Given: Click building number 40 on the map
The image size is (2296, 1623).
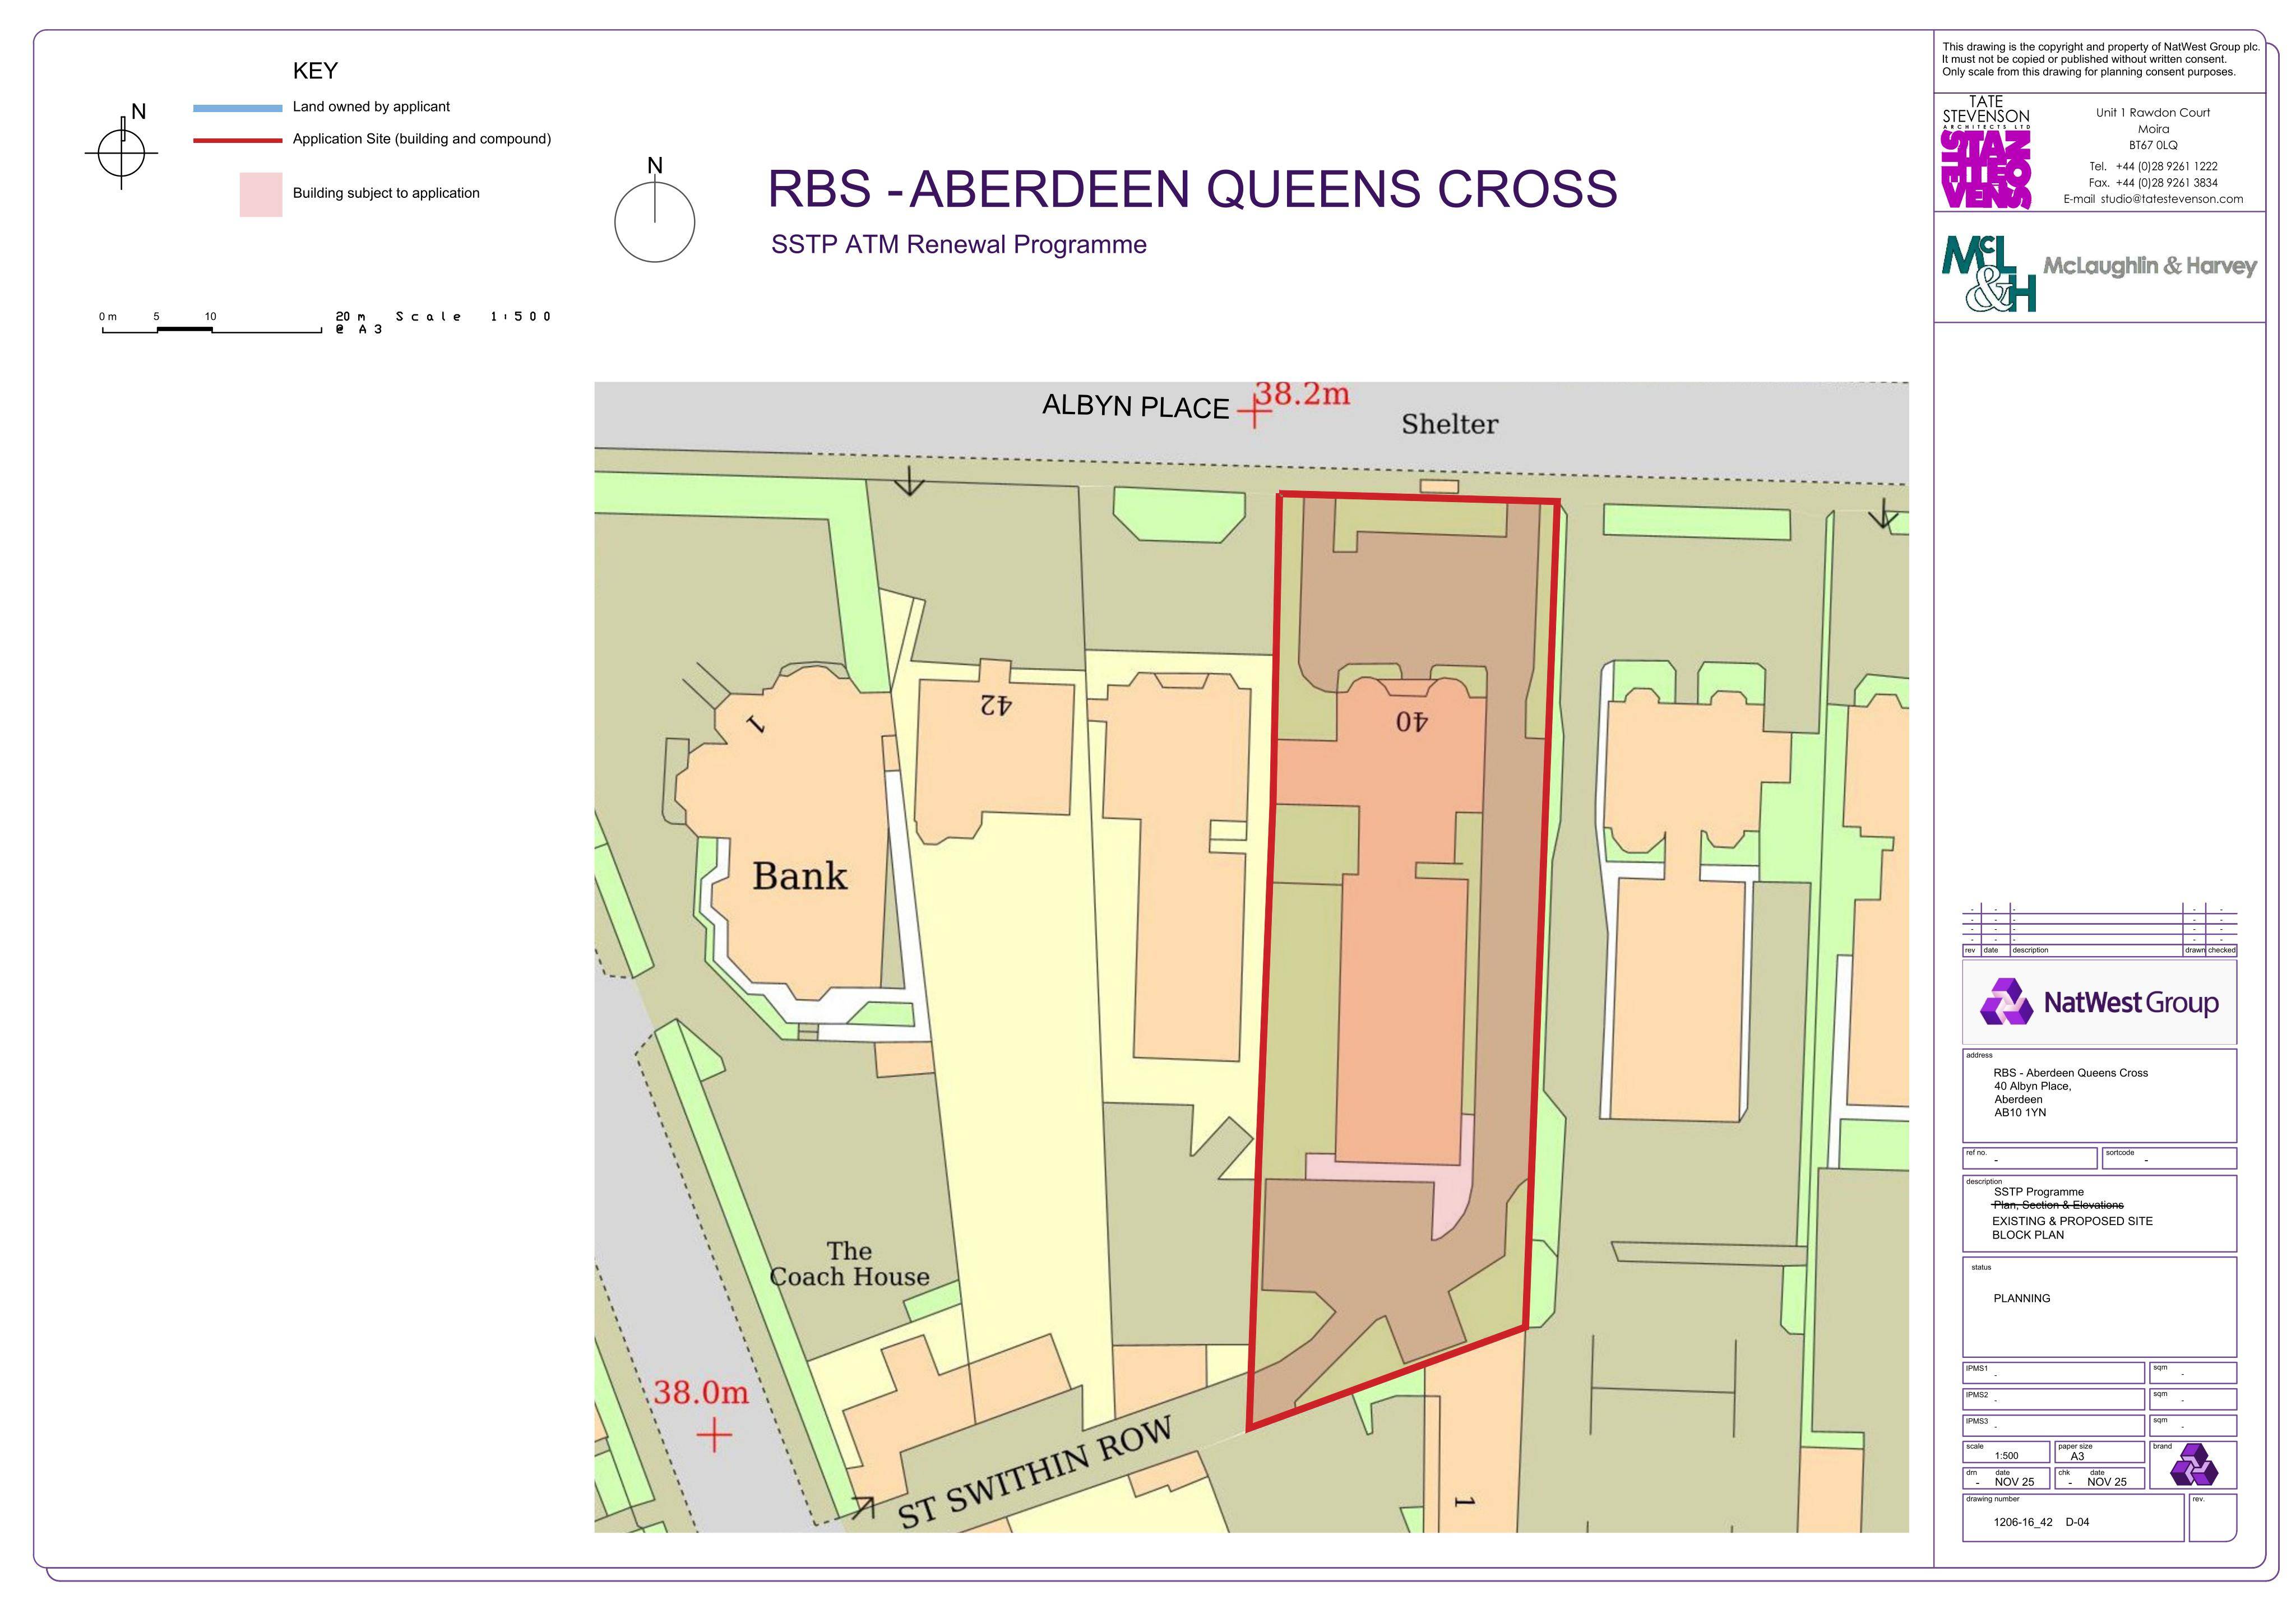Looking at the screenshot, I should 1412,721.
